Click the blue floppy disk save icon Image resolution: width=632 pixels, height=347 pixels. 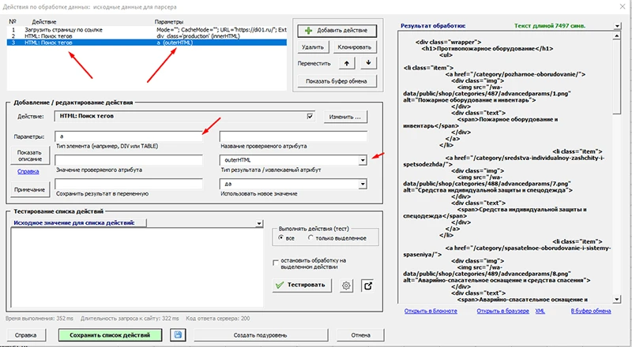178,335
